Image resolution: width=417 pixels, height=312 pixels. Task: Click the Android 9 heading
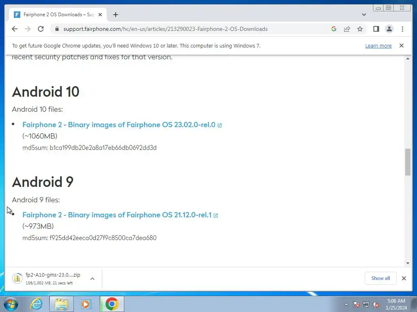(x=42, y=182)
